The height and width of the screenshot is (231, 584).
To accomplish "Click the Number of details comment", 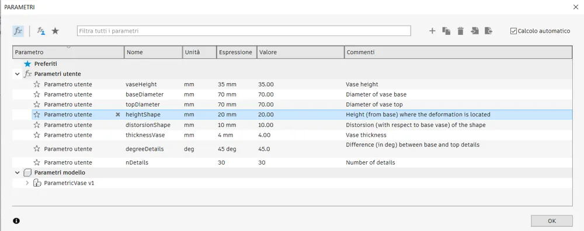I will click(x=371, y=162).
